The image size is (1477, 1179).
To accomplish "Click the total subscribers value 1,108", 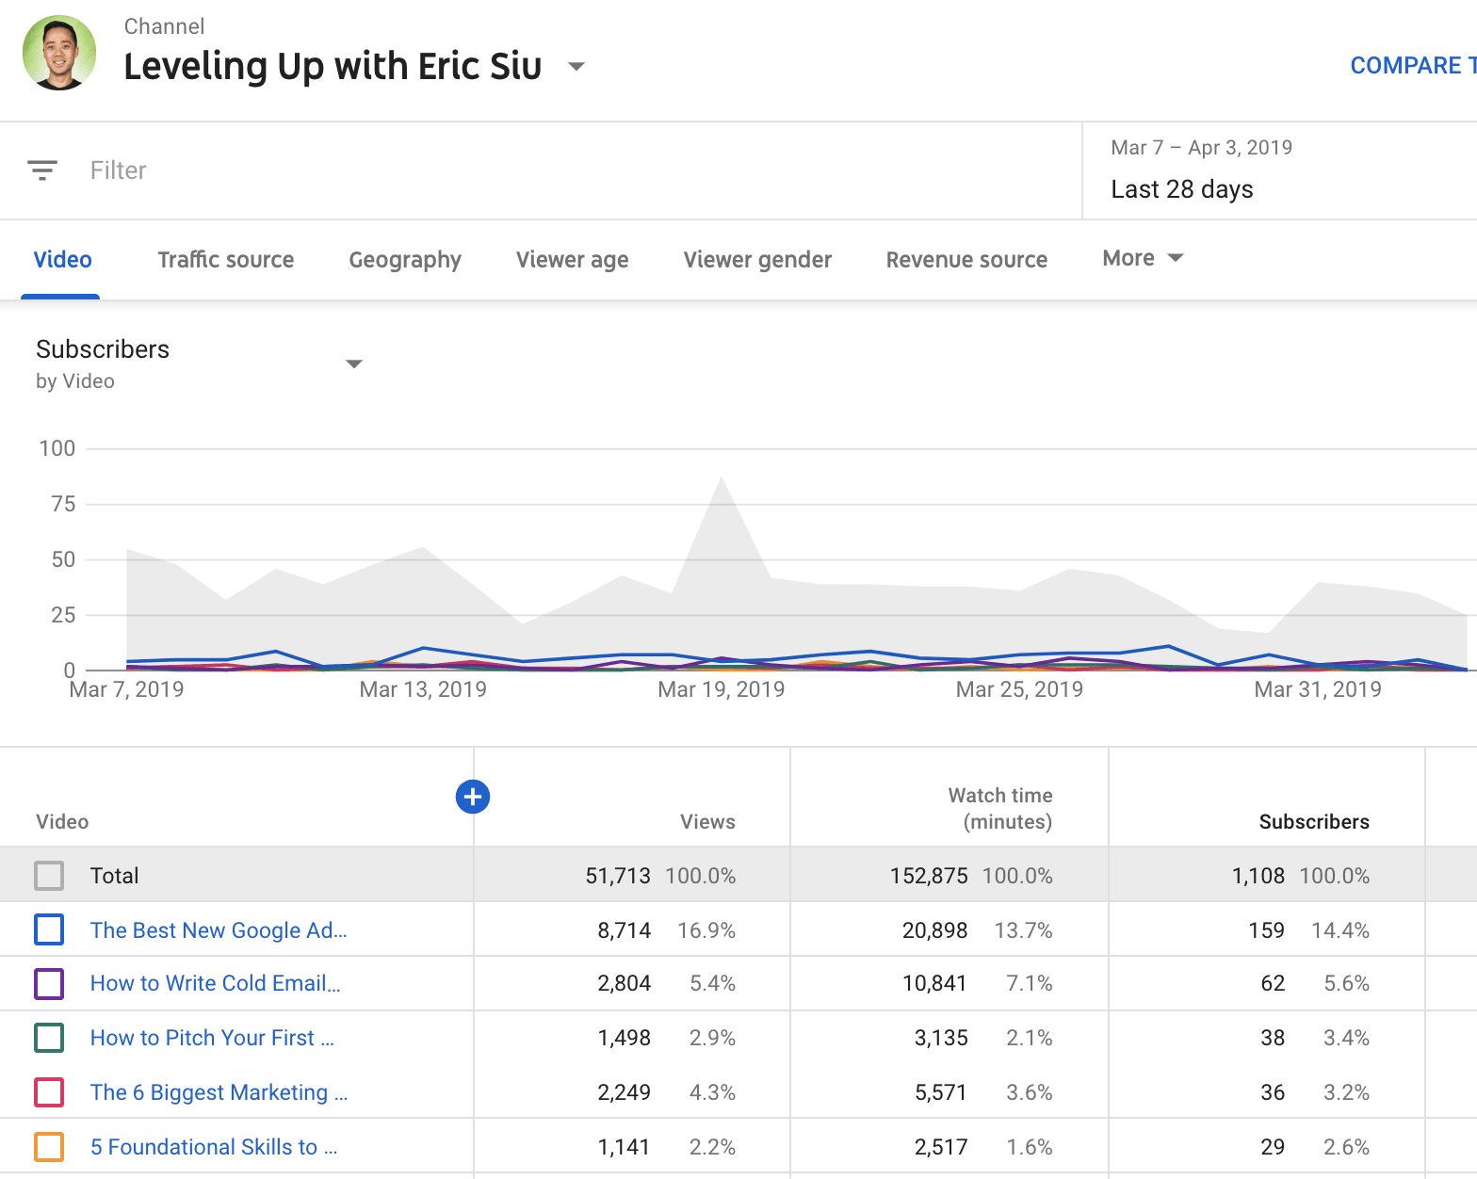I will click(1258, 876).
